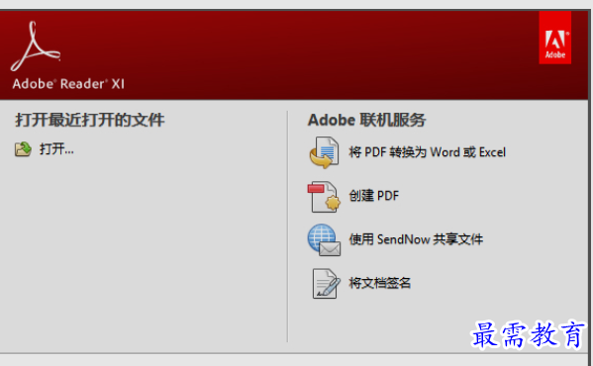Click the Create PDF document icon
593x366 pixels.
(324, 197)
